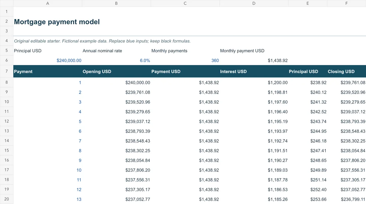Select the blue 6.0% rate input

[x=145, y=60]
